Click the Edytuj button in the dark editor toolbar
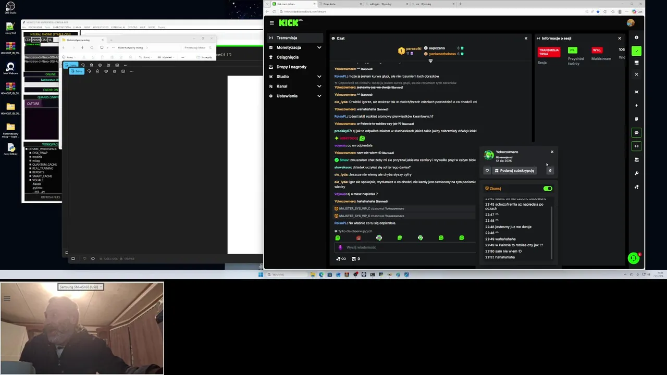 point(77,71)
